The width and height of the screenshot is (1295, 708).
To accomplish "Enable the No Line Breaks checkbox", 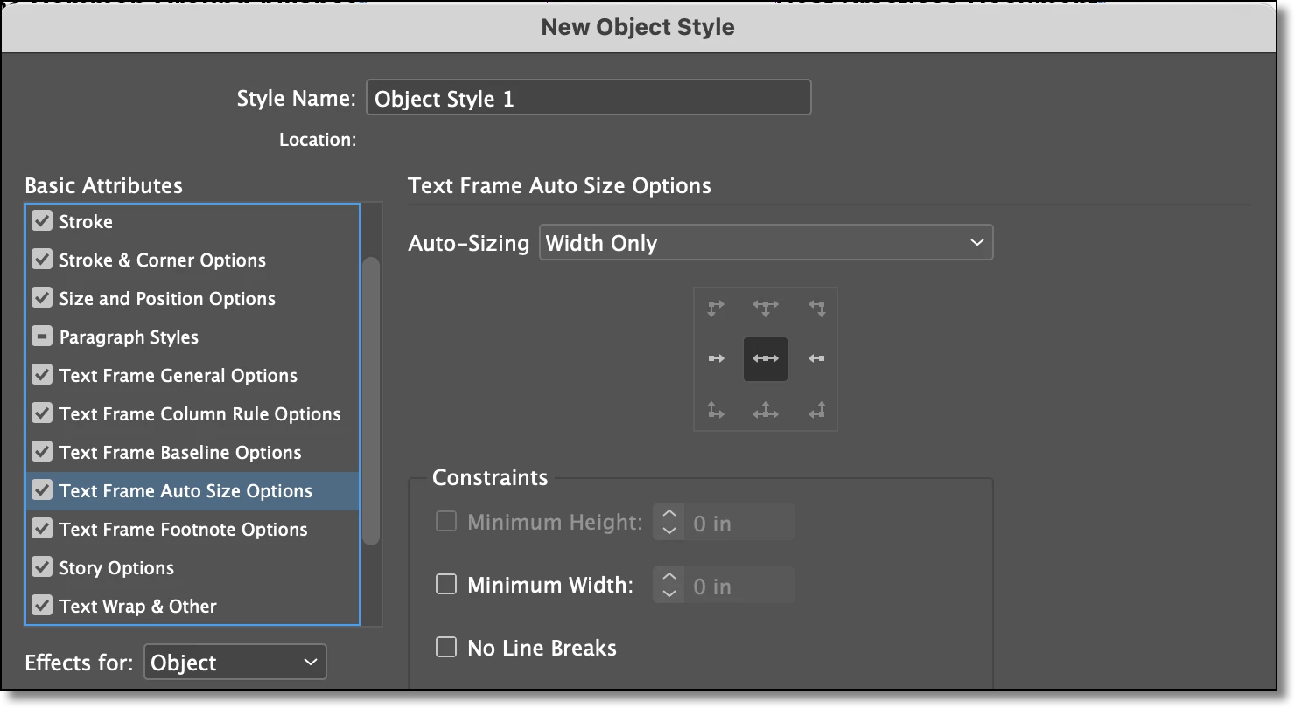I will (x=446, y=647).
